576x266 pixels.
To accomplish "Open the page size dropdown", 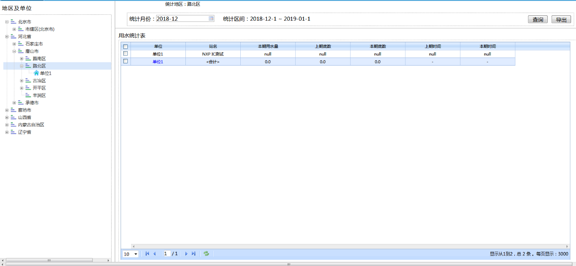I will click(135, 254).
